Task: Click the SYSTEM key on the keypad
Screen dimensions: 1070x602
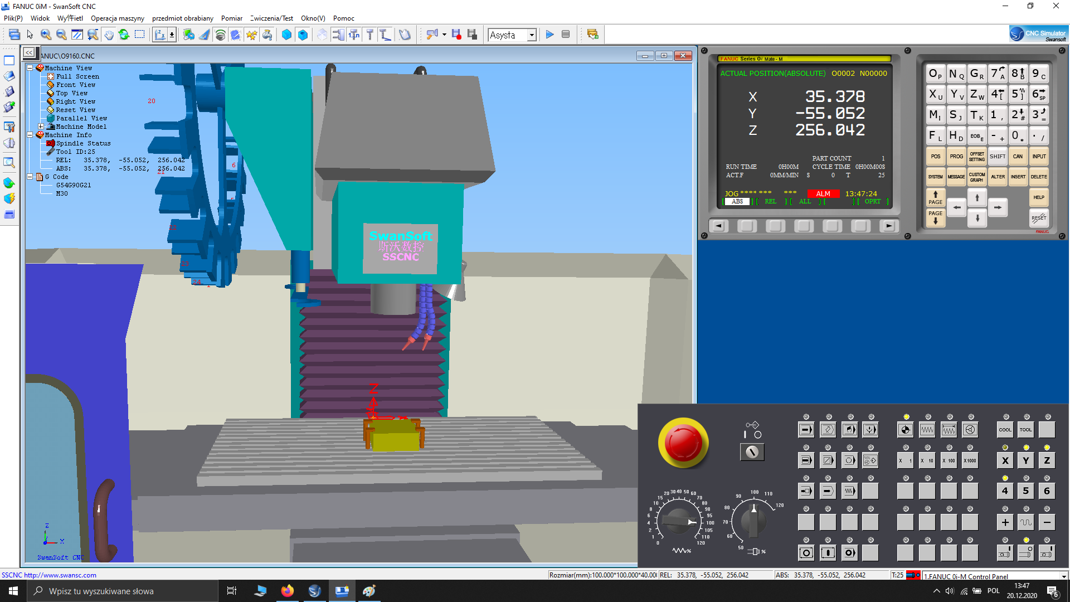Action: pyautogui.click(x=936, y=177)
